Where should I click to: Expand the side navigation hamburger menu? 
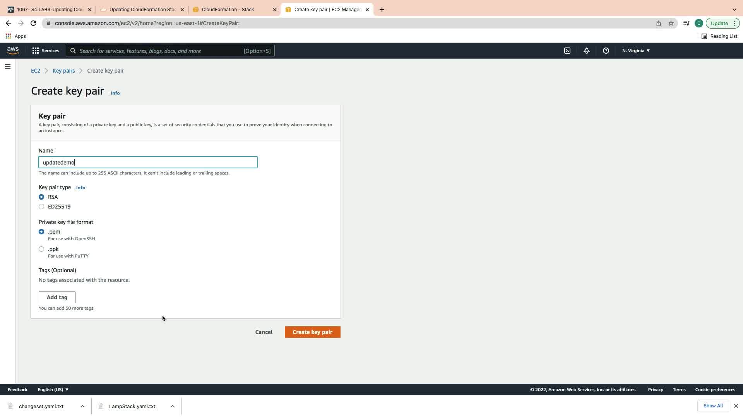(x=7, y=66)
